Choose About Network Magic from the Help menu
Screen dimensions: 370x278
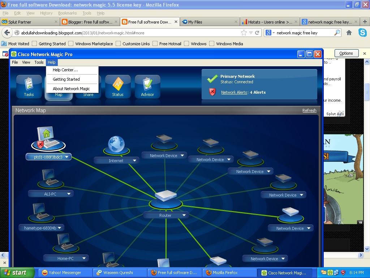[72, 89]
